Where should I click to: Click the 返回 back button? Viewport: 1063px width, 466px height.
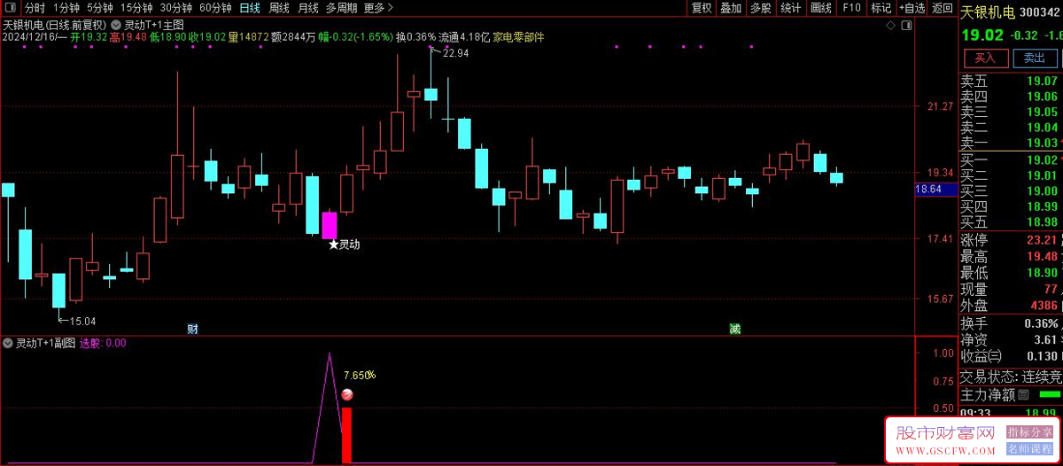point(943,8)
